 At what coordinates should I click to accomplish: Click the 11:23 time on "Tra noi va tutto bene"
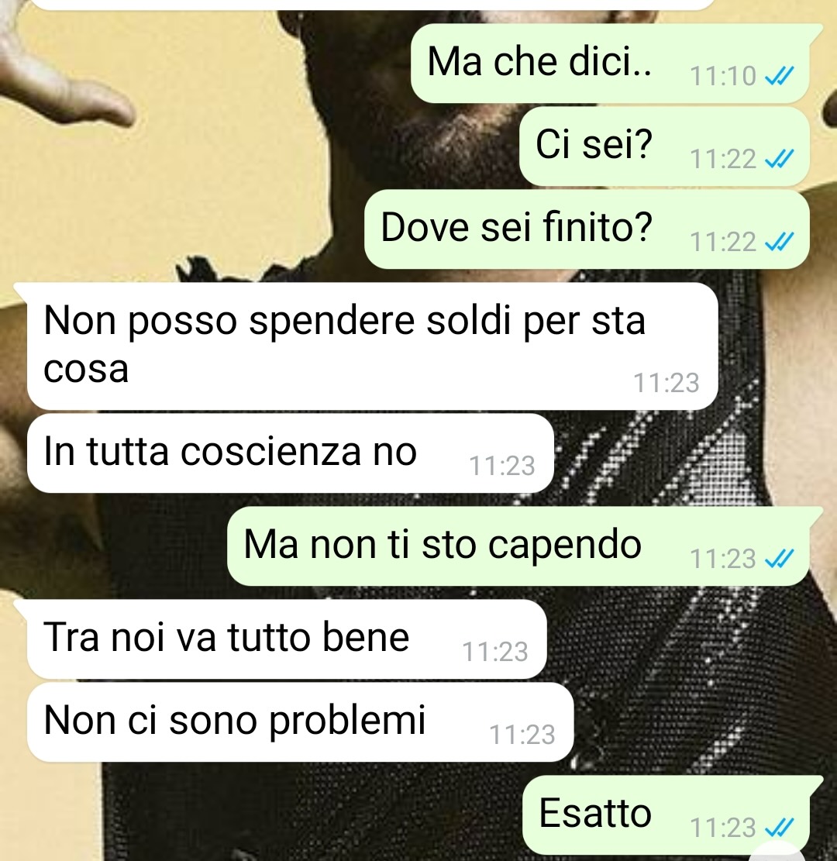[x=495, y=652]
